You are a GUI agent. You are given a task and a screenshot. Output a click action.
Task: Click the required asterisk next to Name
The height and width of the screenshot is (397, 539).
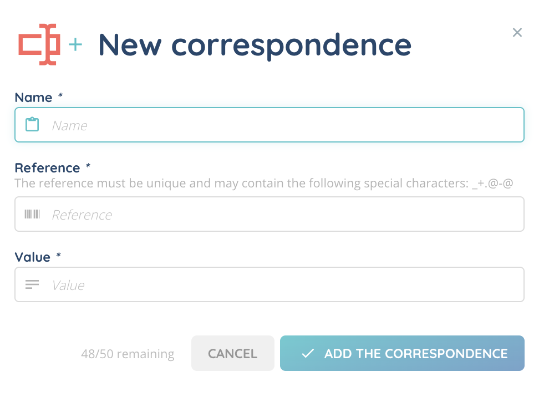60,96
